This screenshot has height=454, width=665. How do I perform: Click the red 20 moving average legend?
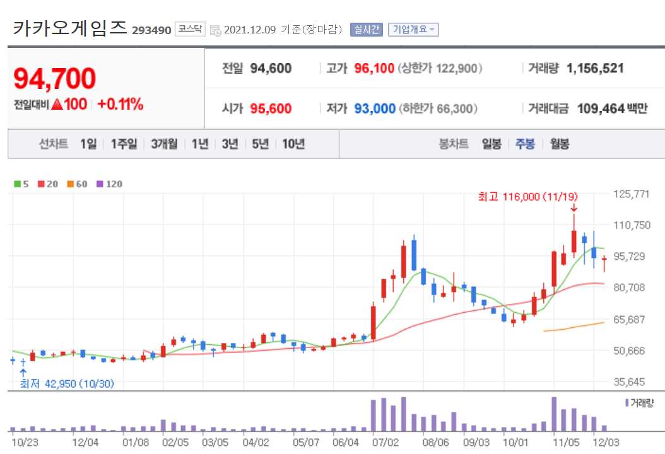(x=48, y=184)
